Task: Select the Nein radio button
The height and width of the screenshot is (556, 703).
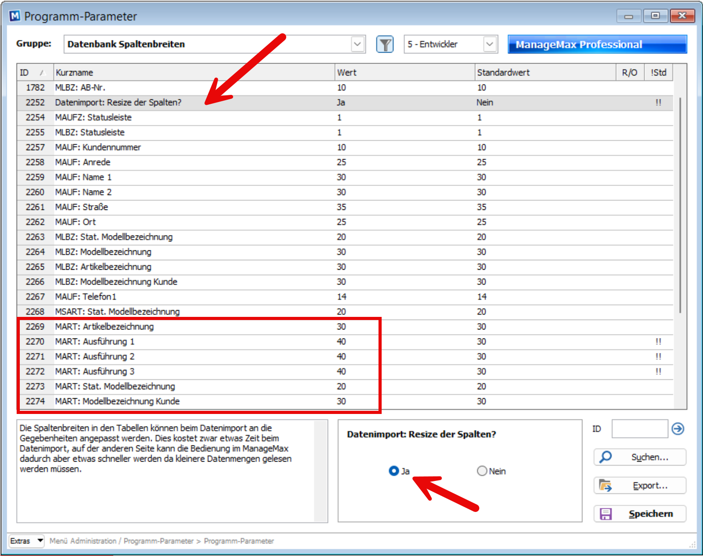Action: (x=482, y=471)
